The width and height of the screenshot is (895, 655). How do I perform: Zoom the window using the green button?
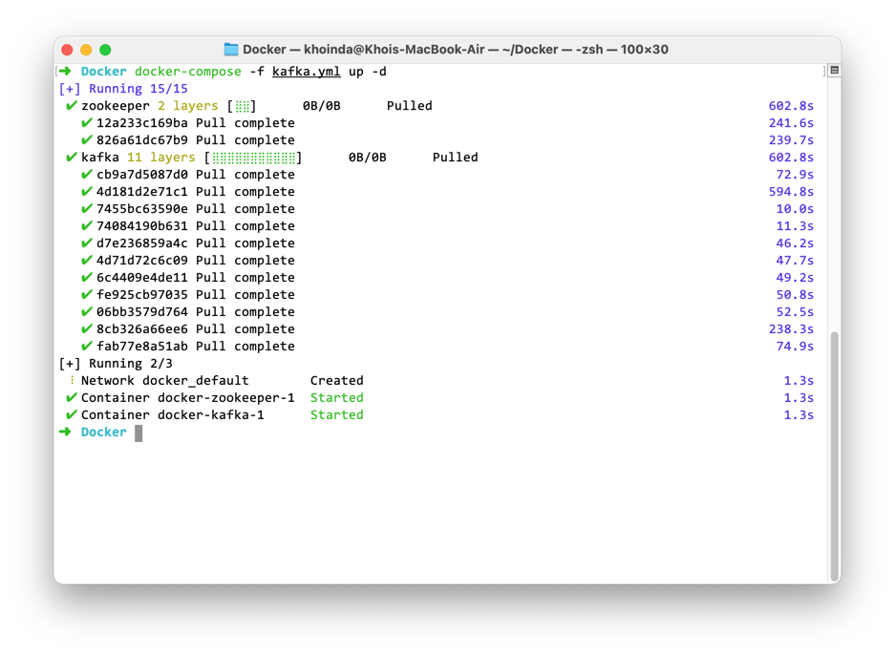105,50
